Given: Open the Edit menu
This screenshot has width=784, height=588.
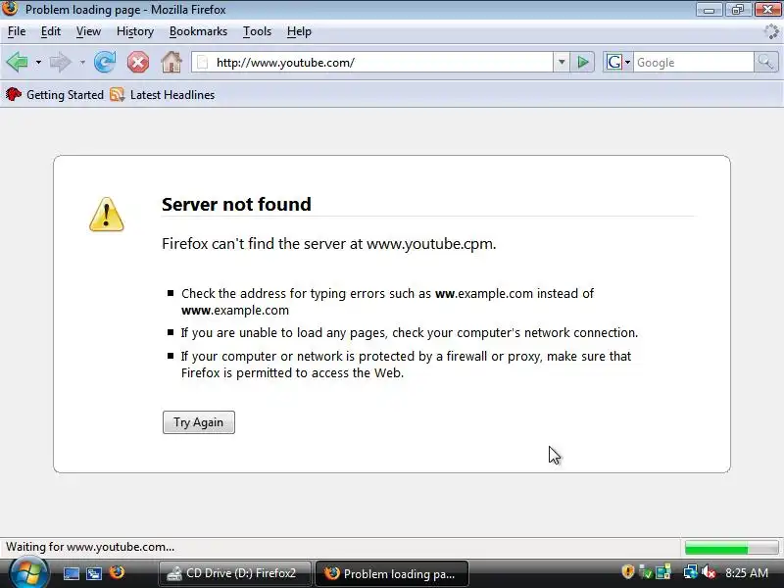Looking at the screenshot, I should tap(51, 31).
